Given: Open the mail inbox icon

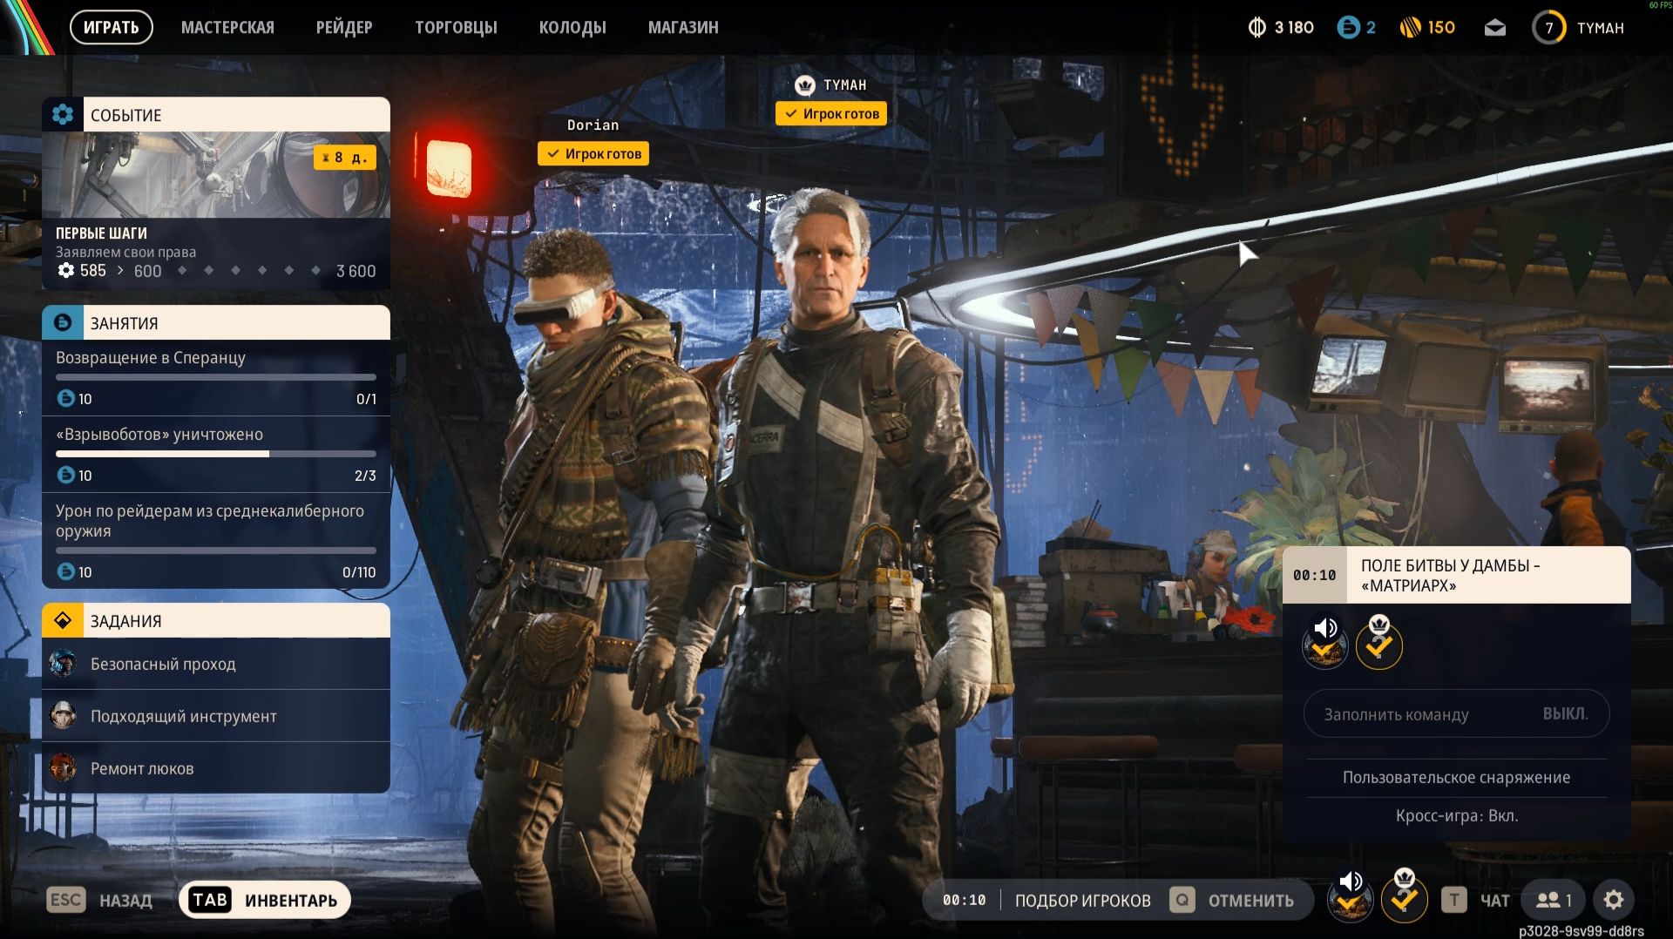Looking at the screenshot, I should point(1495,28).
